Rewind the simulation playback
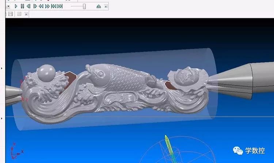The height and width of the screenshot is (163, 274). click(x=41, y=6)
